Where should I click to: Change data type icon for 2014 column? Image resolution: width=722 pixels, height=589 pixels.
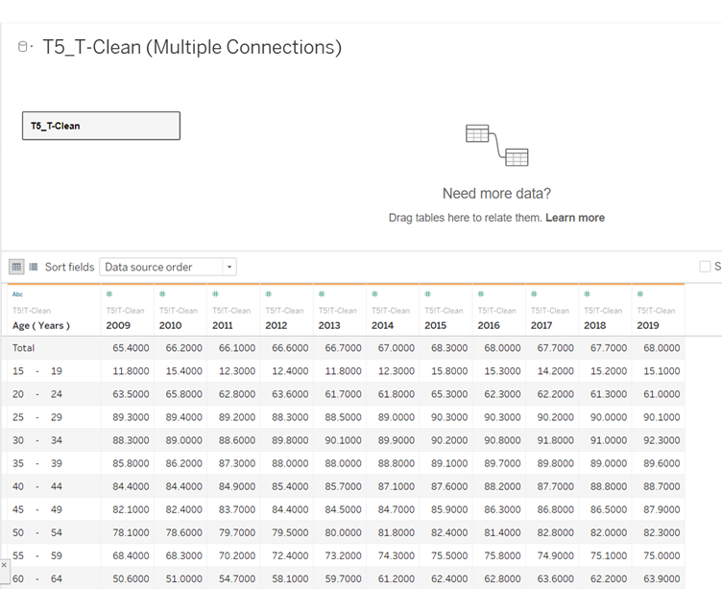tap(374, 294)
